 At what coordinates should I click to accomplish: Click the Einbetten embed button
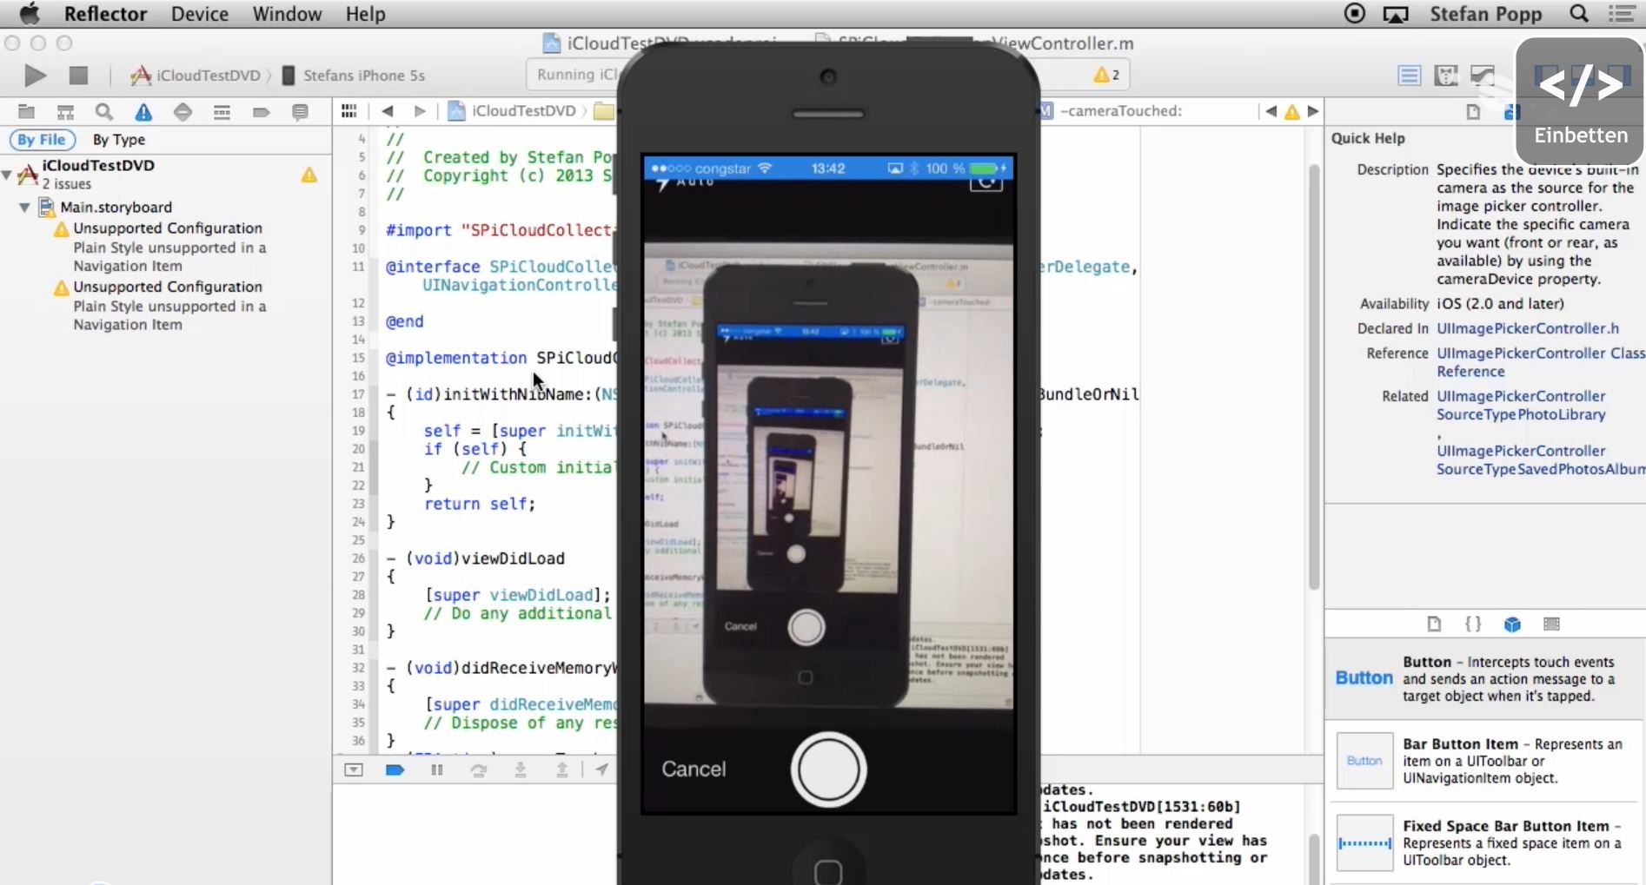tap(1580, 102)
